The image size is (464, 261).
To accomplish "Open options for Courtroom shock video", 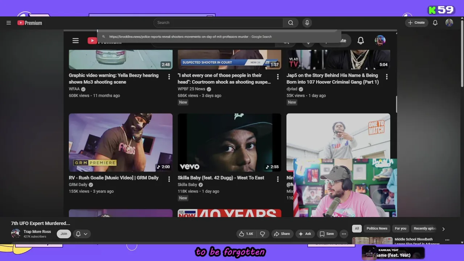I will [278, 76].
